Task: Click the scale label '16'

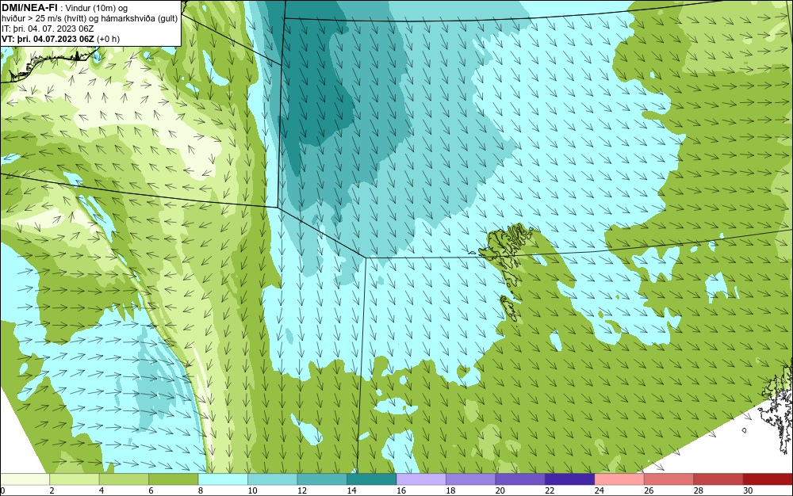Action: (x=401, y=490)
